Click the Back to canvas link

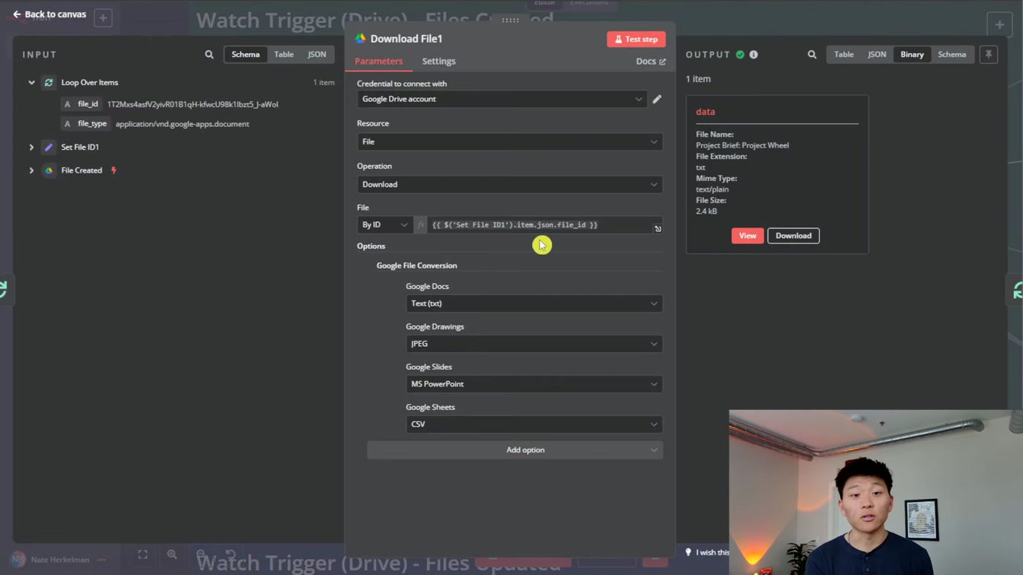49,14
